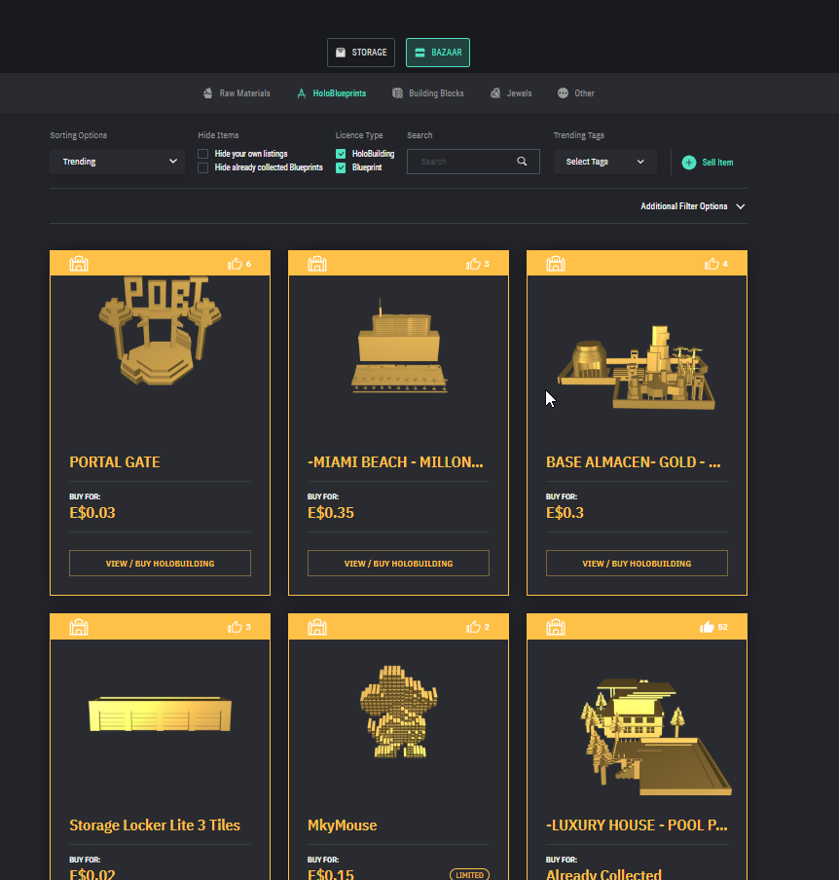Click the HoloBuilding icon on MkyMouse card
The image size is (839, 880).
(317, 627)
